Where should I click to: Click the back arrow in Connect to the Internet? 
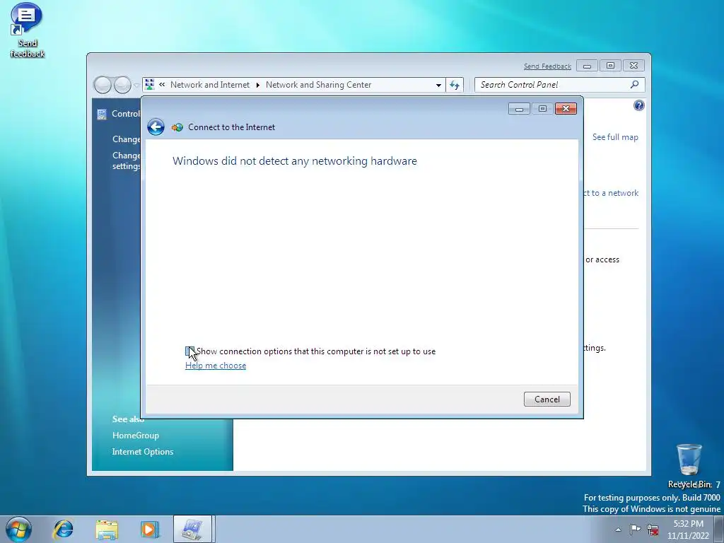(156, 127)
